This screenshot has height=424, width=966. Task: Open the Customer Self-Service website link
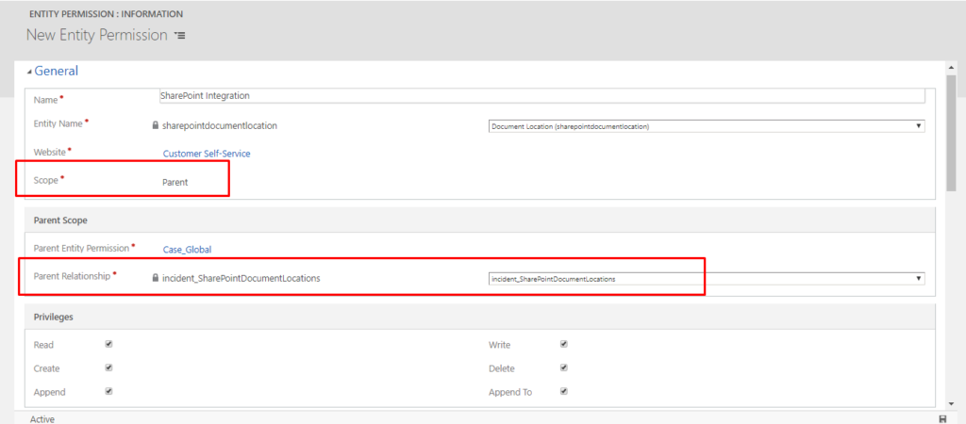pyautogui.click(x=207, y=154)
